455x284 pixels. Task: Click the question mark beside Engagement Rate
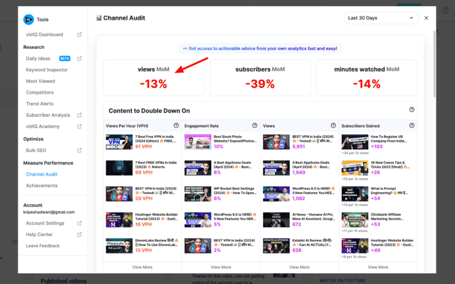pyautogui.click(x=255, y=126)
